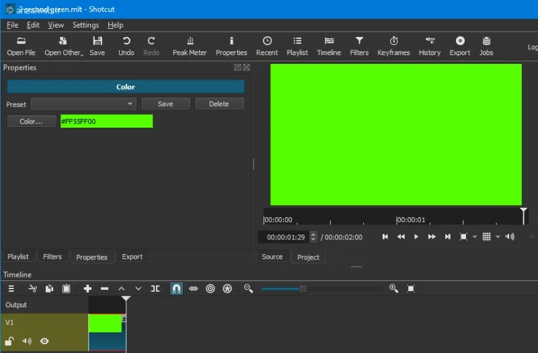Open the zoom level dropdown arrow

(475, 237)
